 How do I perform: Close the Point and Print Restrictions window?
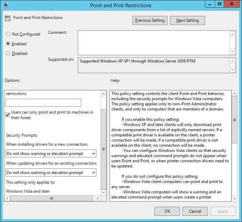pyautogui.click(x=232, y=4)
